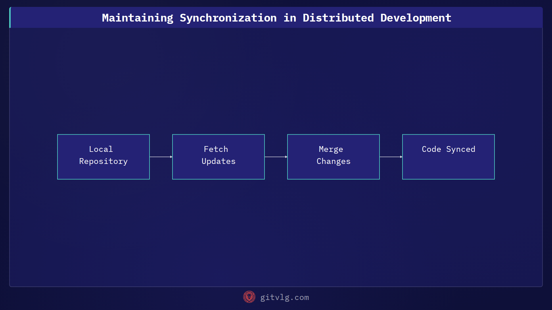Click the Local Repository box

click(103, 157)
